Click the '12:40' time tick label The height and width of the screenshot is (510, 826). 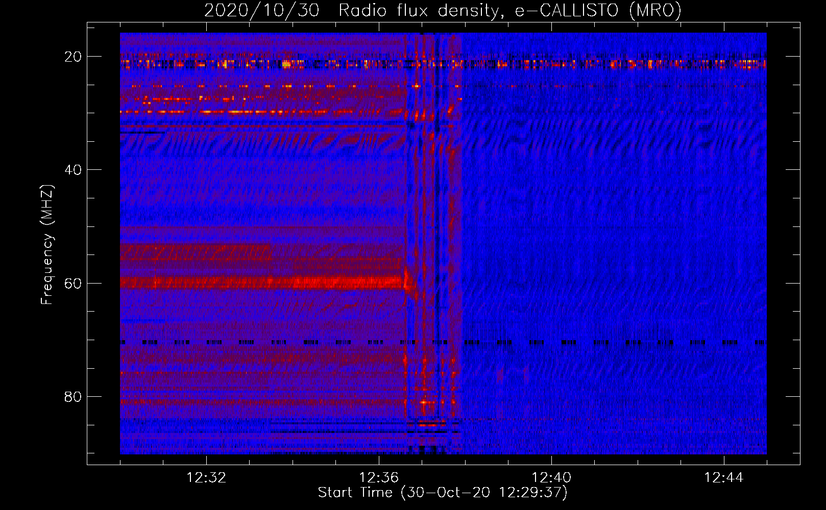click(551, 478)
